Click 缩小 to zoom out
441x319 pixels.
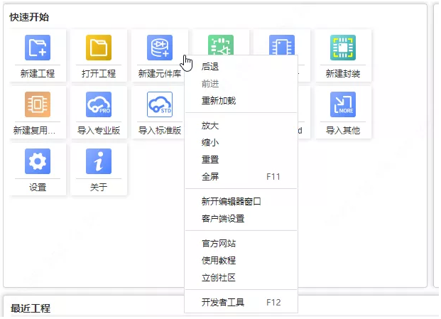click(210, 143)
